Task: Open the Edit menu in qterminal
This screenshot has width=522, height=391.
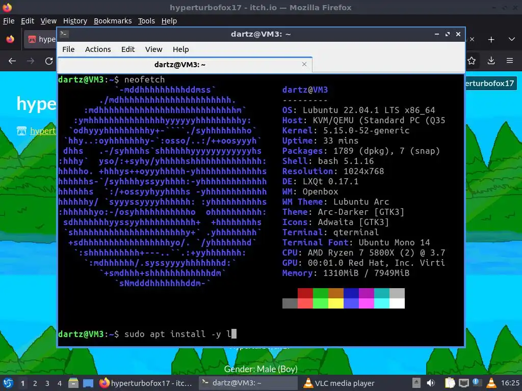Action: (128, 49)
